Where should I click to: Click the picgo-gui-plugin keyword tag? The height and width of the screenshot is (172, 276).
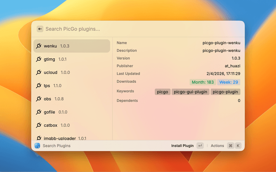pyautogui.click(x=190, y=92)
